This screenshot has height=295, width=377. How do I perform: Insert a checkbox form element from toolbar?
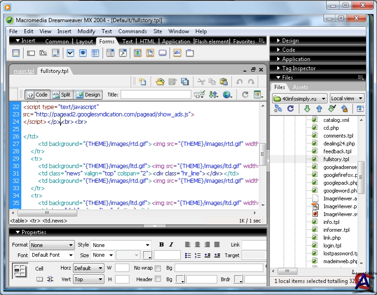tap(70, 53)
